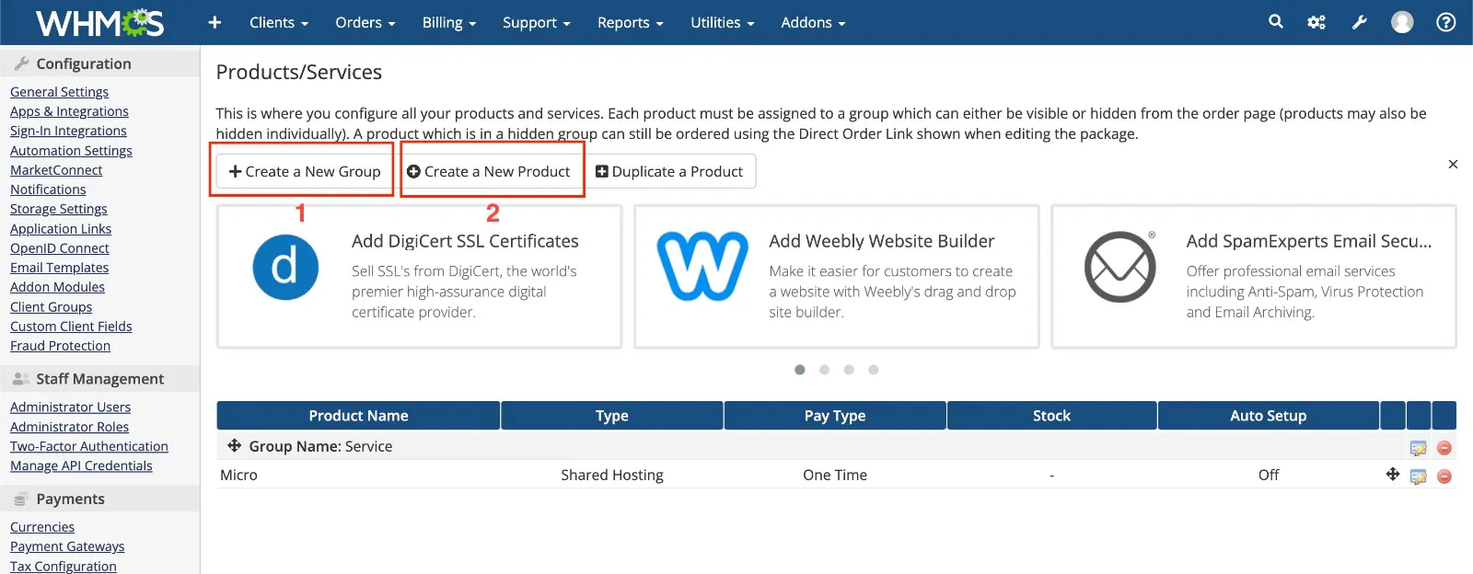Open the Reports dropdown menu
The width and height of the screenshot is (1473, 574).
631,22
